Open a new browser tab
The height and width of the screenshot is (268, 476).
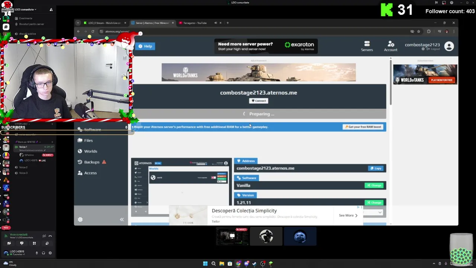228,23
